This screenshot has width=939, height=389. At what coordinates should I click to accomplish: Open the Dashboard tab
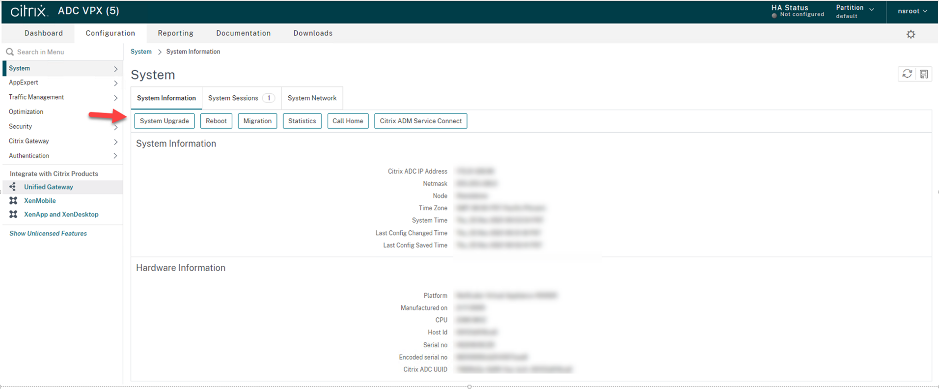click(44, 33)
